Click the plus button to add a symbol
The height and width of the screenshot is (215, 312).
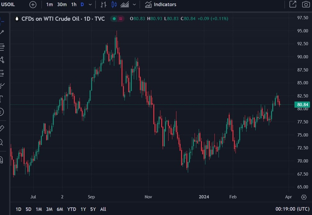tap(33, 4)
